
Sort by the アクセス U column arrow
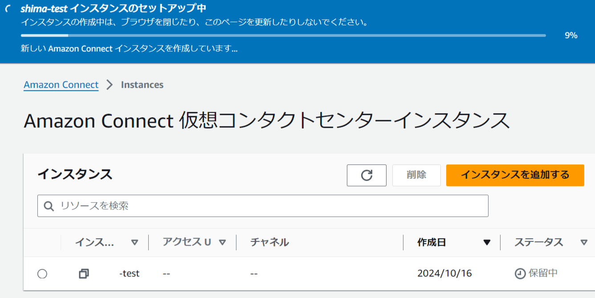coord(222,242)
